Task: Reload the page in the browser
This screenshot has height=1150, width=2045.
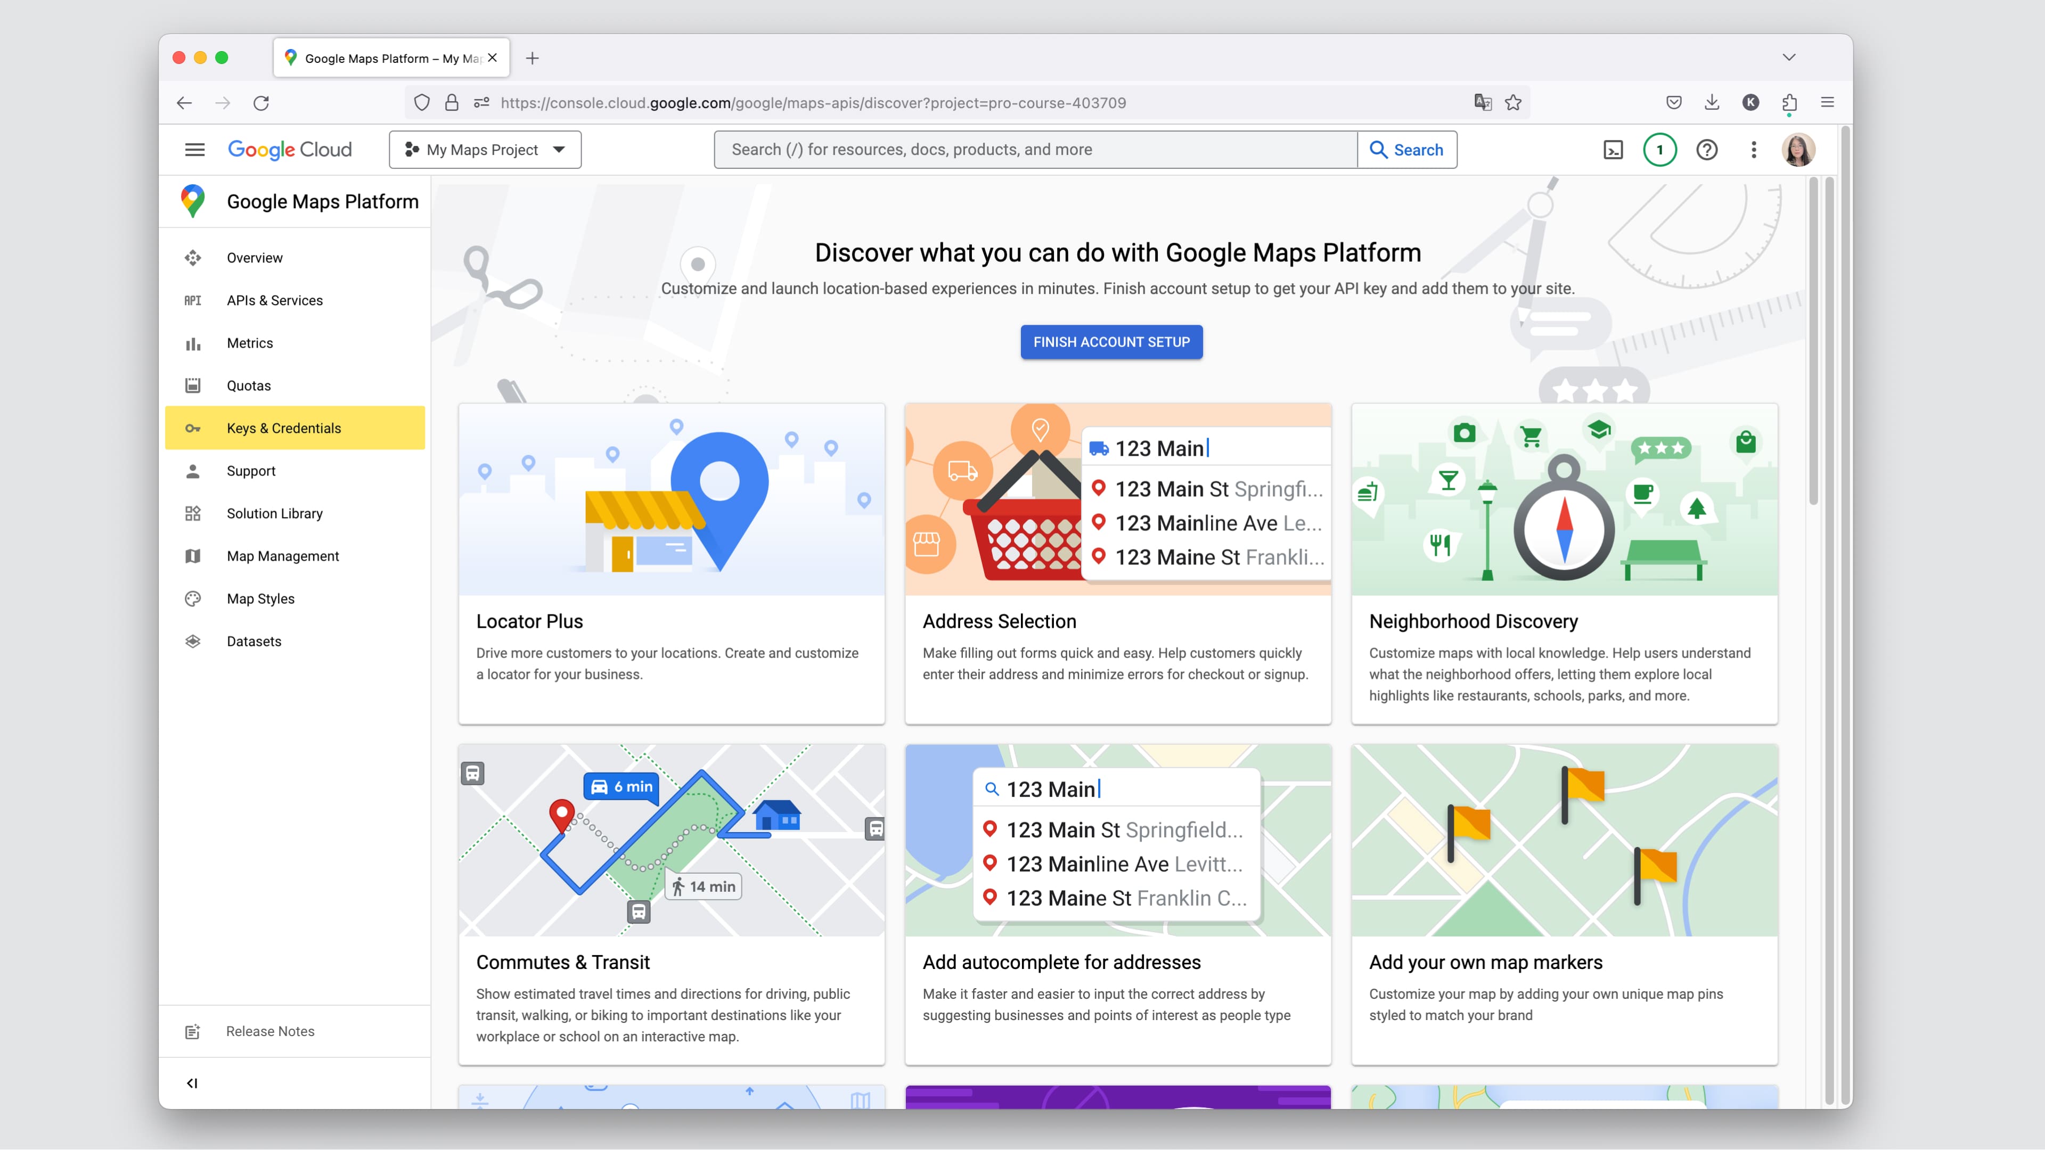Action: coord(261,103)
